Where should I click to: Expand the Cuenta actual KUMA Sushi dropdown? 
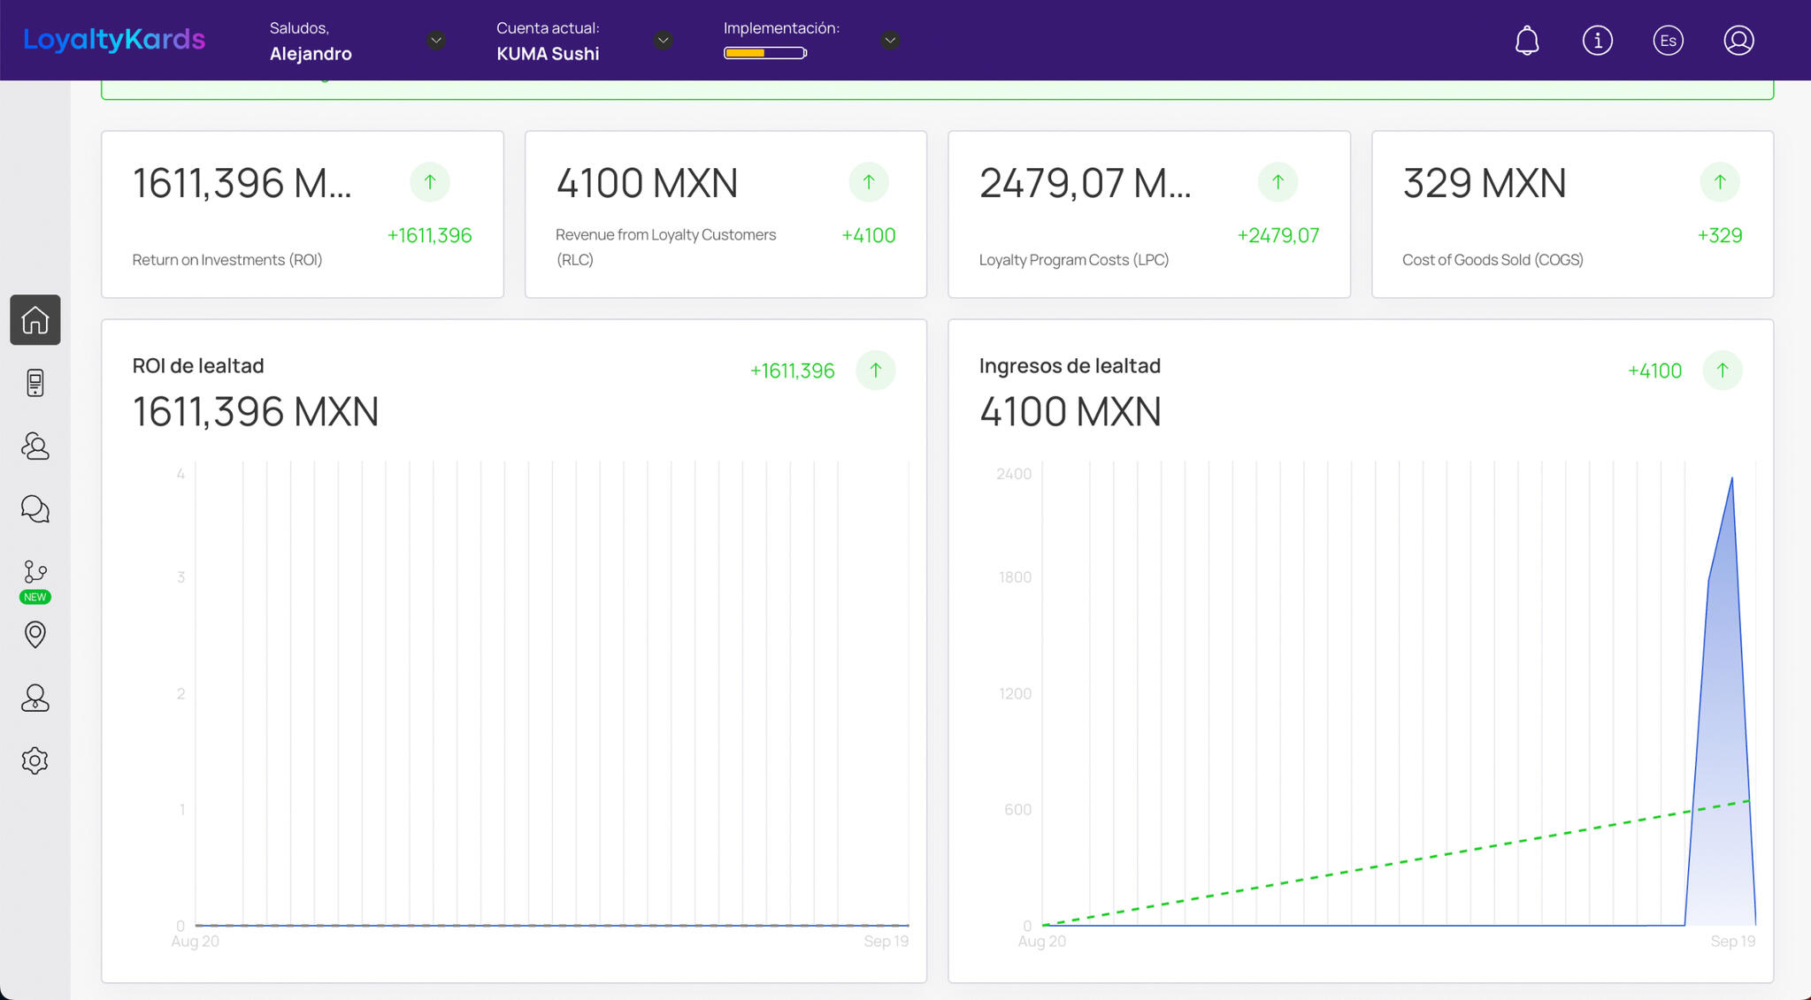click(663, 41)
